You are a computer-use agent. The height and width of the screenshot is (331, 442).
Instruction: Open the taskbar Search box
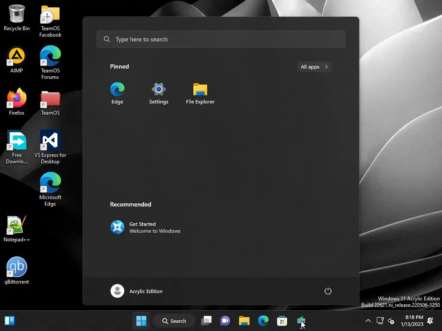[x=174, y=321]
